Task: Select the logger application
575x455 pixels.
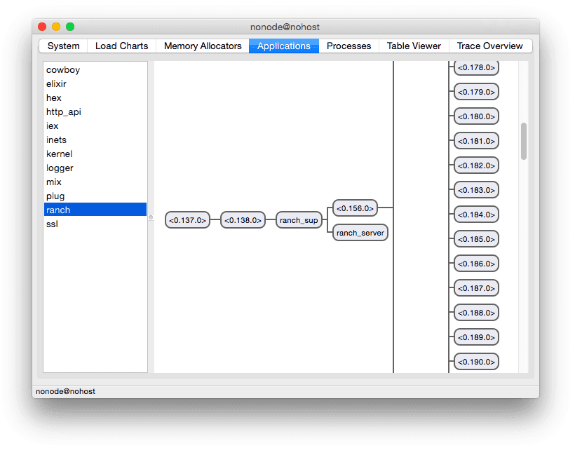Action: point(60,168)
